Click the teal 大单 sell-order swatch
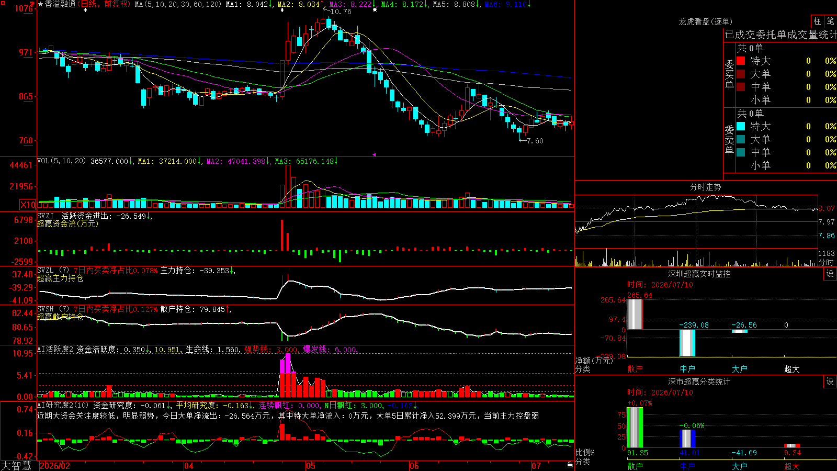The height and width of the screenshot is (471, 837). 741,139
